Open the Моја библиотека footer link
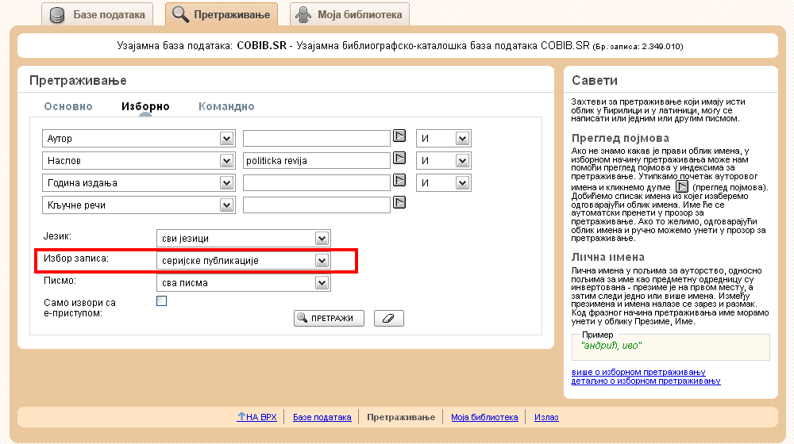 click(x=484, y=417)
